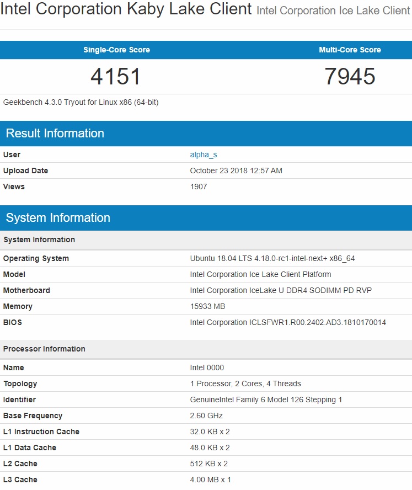
Task: Click the Geekbench 4.3.0 Tryout version line
Action: tap(81, 103)
